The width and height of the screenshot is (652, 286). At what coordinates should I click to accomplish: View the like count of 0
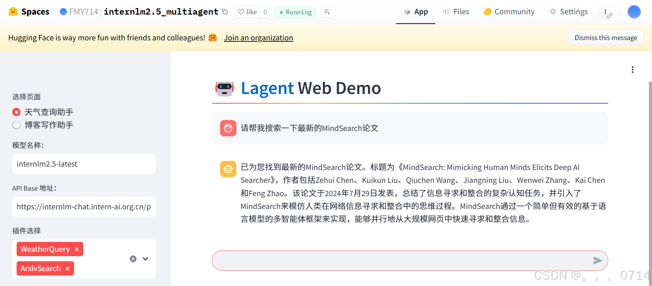(x=265, y=12)
